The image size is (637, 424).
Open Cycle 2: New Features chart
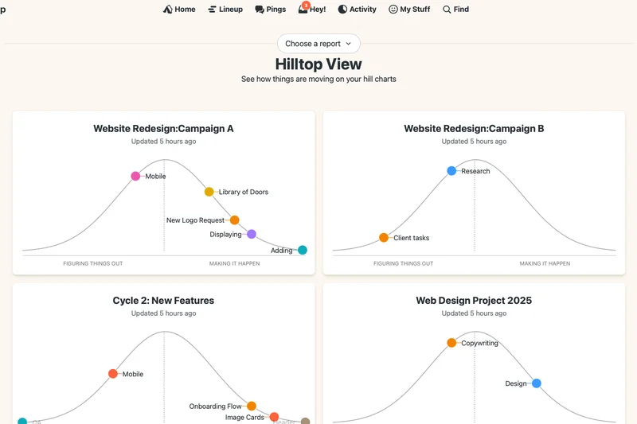(x=163, y=301)
